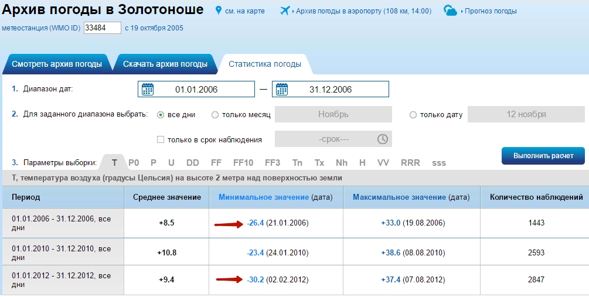The height and width of the screenshot is (297, 589).
Task: Switch to 'Скачать архив погоды' tab
Action: coord(165,64)
